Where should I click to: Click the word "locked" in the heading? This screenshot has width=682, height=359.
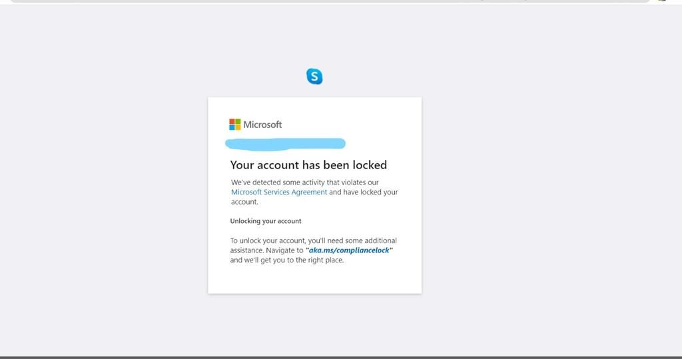370,165
